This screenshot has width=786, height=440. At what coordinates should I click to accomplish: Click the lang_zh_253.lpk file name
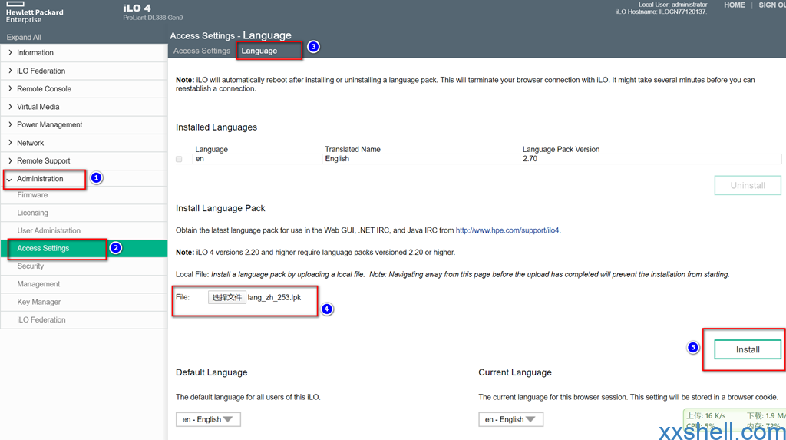coord(274,297)
